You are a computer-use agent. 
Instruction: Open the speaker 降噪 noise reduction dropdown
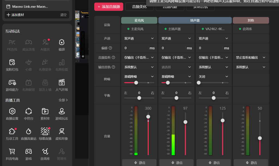coord(176,76)
